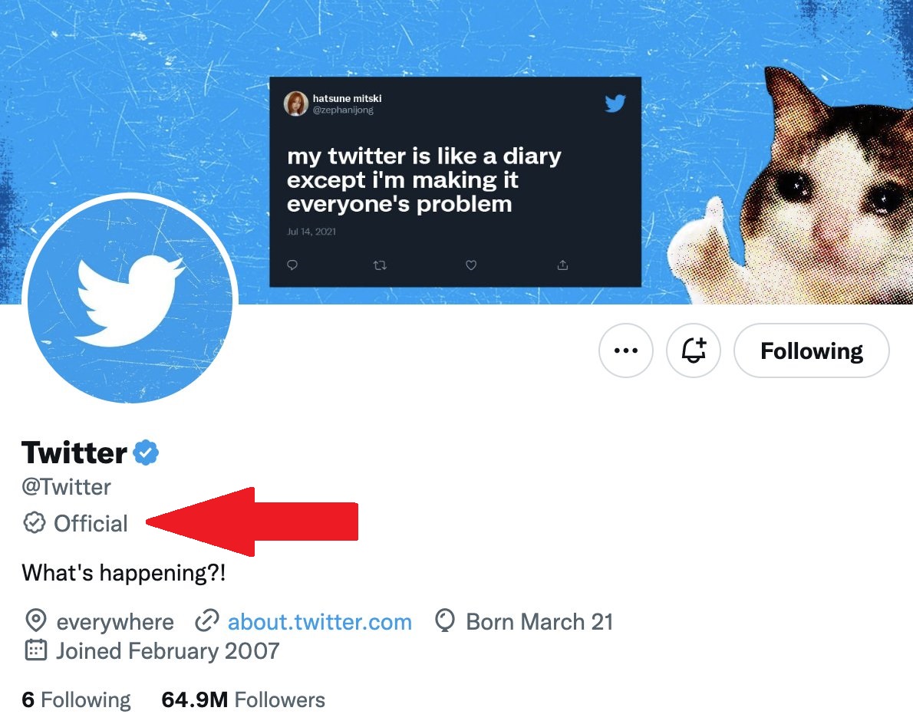Viewport: 913px width, 724px height.
Task: Open the 64.9M Followers list
Action: 243,699
